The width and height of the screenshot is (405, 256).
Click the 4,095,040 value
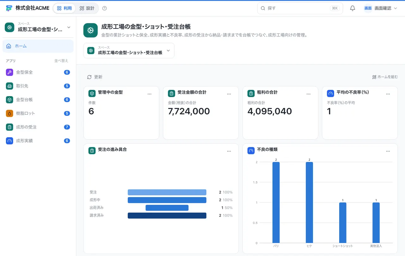point(270,111)
